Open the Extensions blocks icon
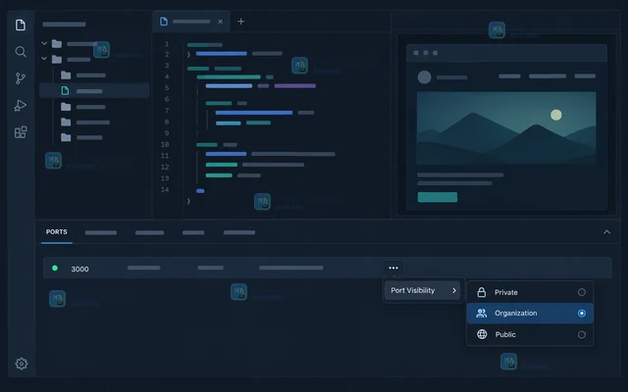 21,132
